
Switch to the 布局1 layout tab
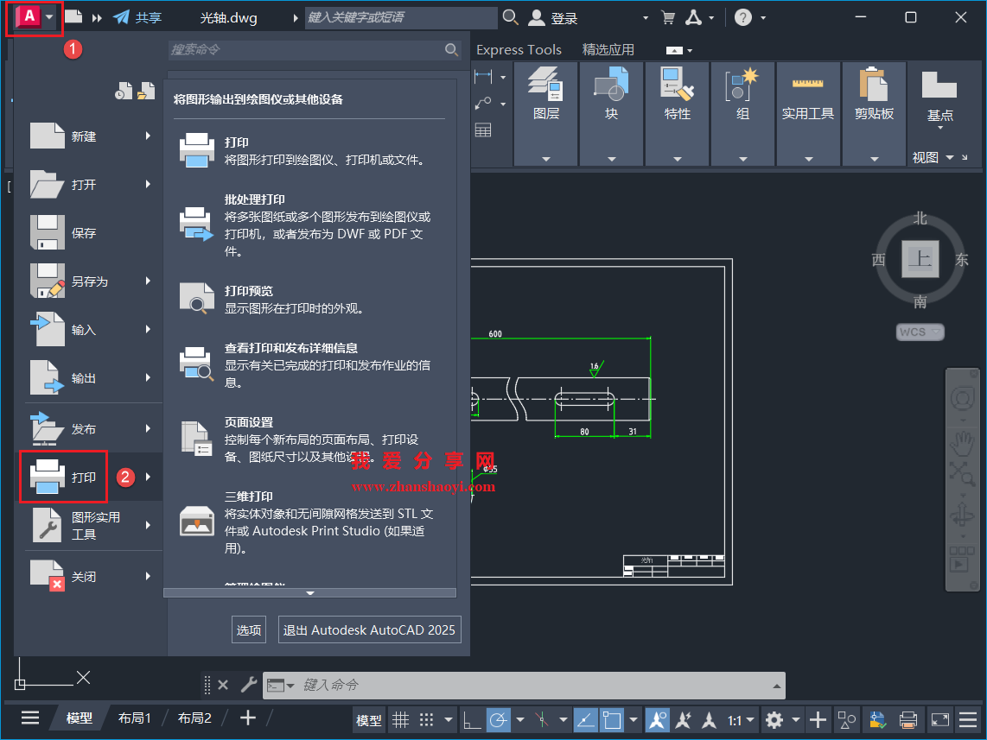[134, 718]
